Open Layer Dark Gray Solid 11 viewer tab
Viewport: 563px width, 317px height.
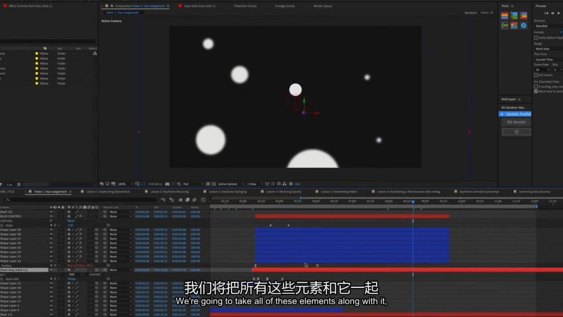point(200,6)
